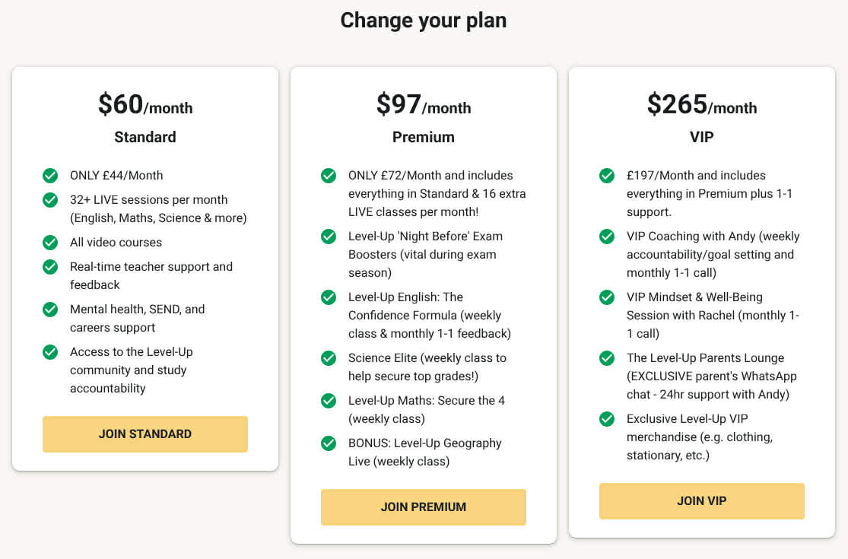Click checkmark beside 'Level-Up Maths: Secure the 4'
This screenshot has width=848, height=559.
(329, 401)
